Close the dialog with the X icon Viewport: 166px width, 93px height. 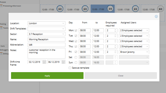tap(156, 16)
